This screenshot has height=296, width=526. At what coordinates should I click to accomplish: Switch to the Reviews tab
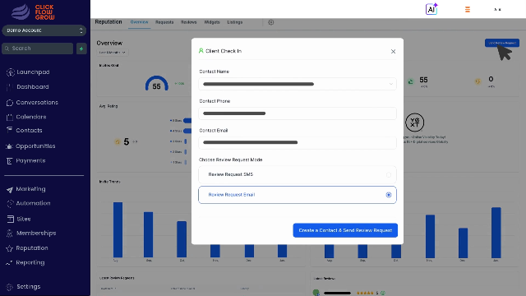(x=188, y=22)
